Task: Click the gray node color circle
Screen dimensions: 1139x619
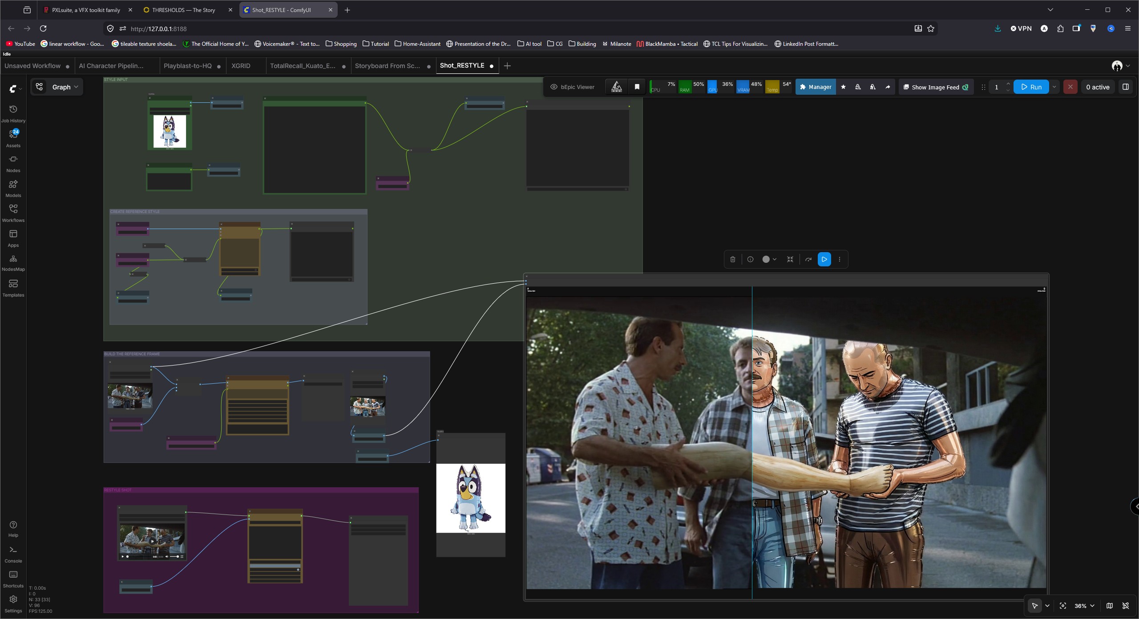Action: point(766,259)
